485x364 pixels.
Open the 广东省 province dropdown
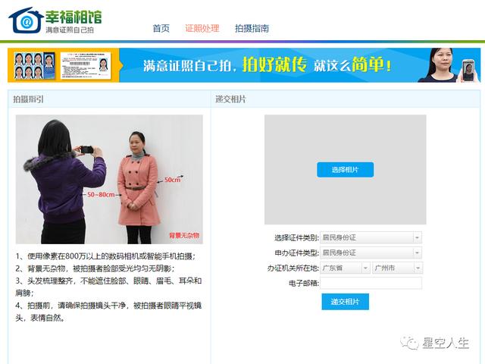click(x=345, y=268)
